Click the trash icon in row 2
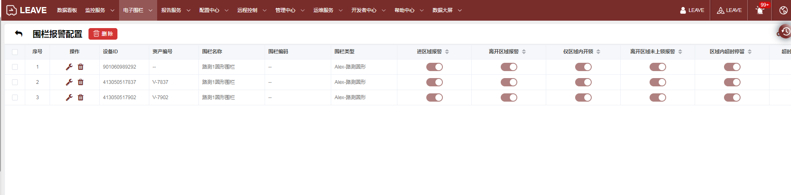 pyautogui.click(x=81, y=82)
